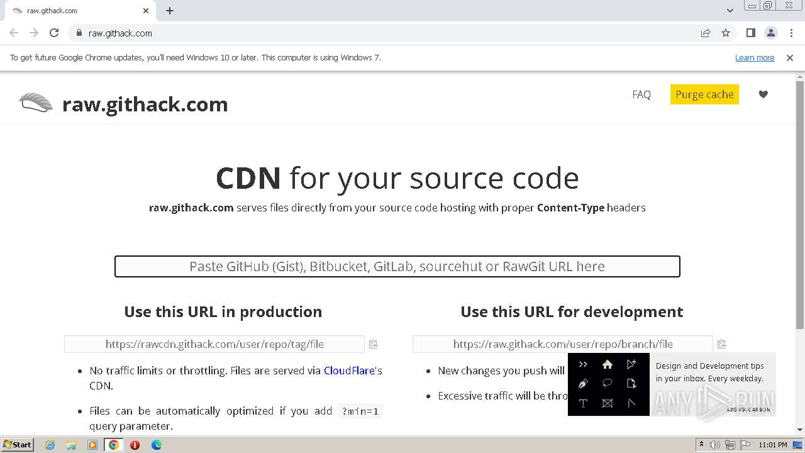Copy the development URL with the clipboard icon
Screen dimensions: 805x453
coord(721,344)
